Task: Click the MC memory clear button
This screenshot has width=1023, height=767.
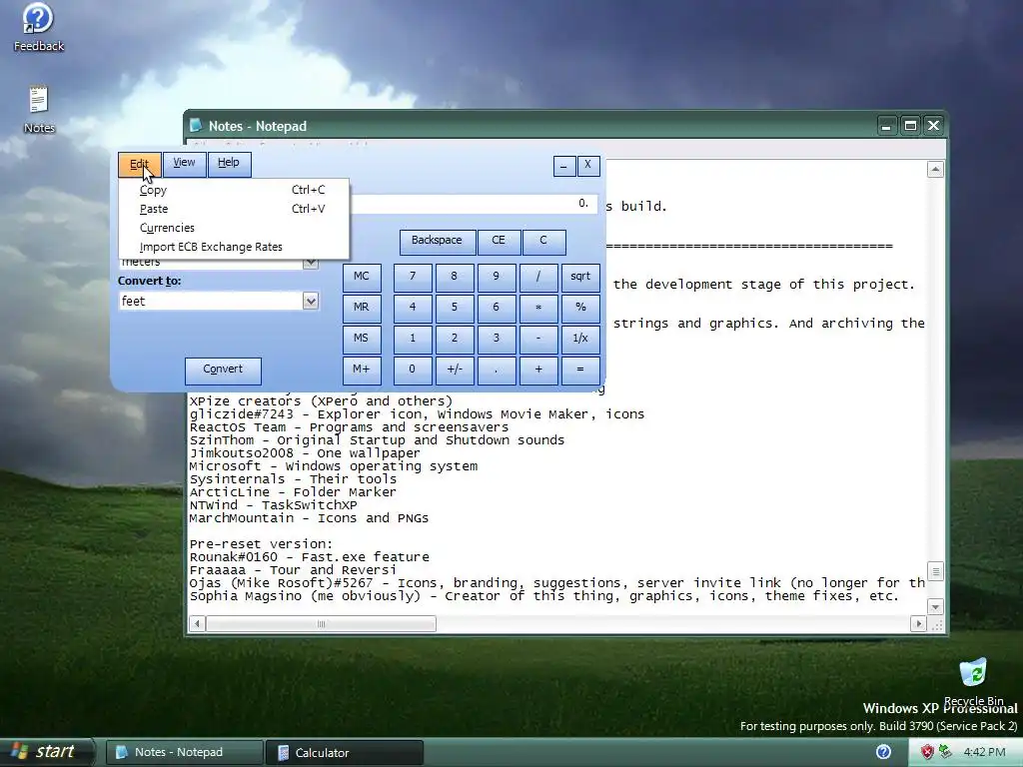Action: pyautogui.click(x=362, y=277)
